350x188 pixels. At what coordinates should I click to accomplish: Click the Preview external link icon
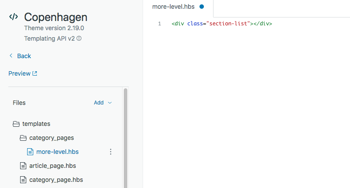(35, 73)
